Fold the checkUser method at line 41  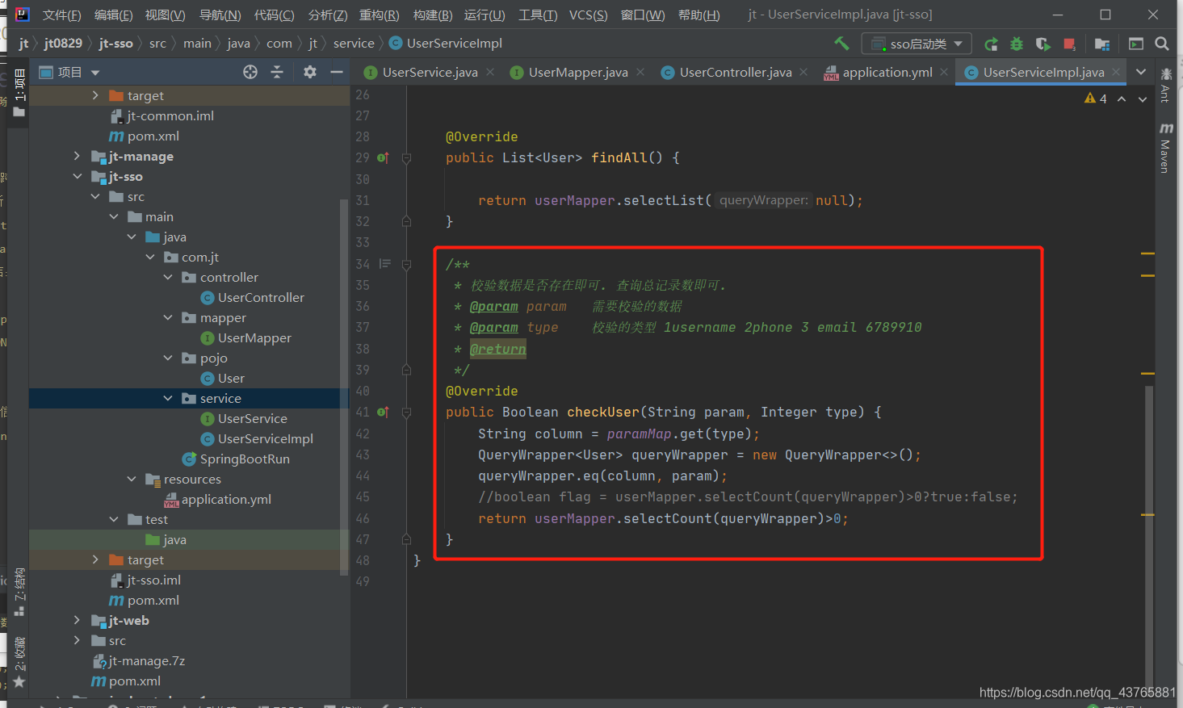coord(407,413)
